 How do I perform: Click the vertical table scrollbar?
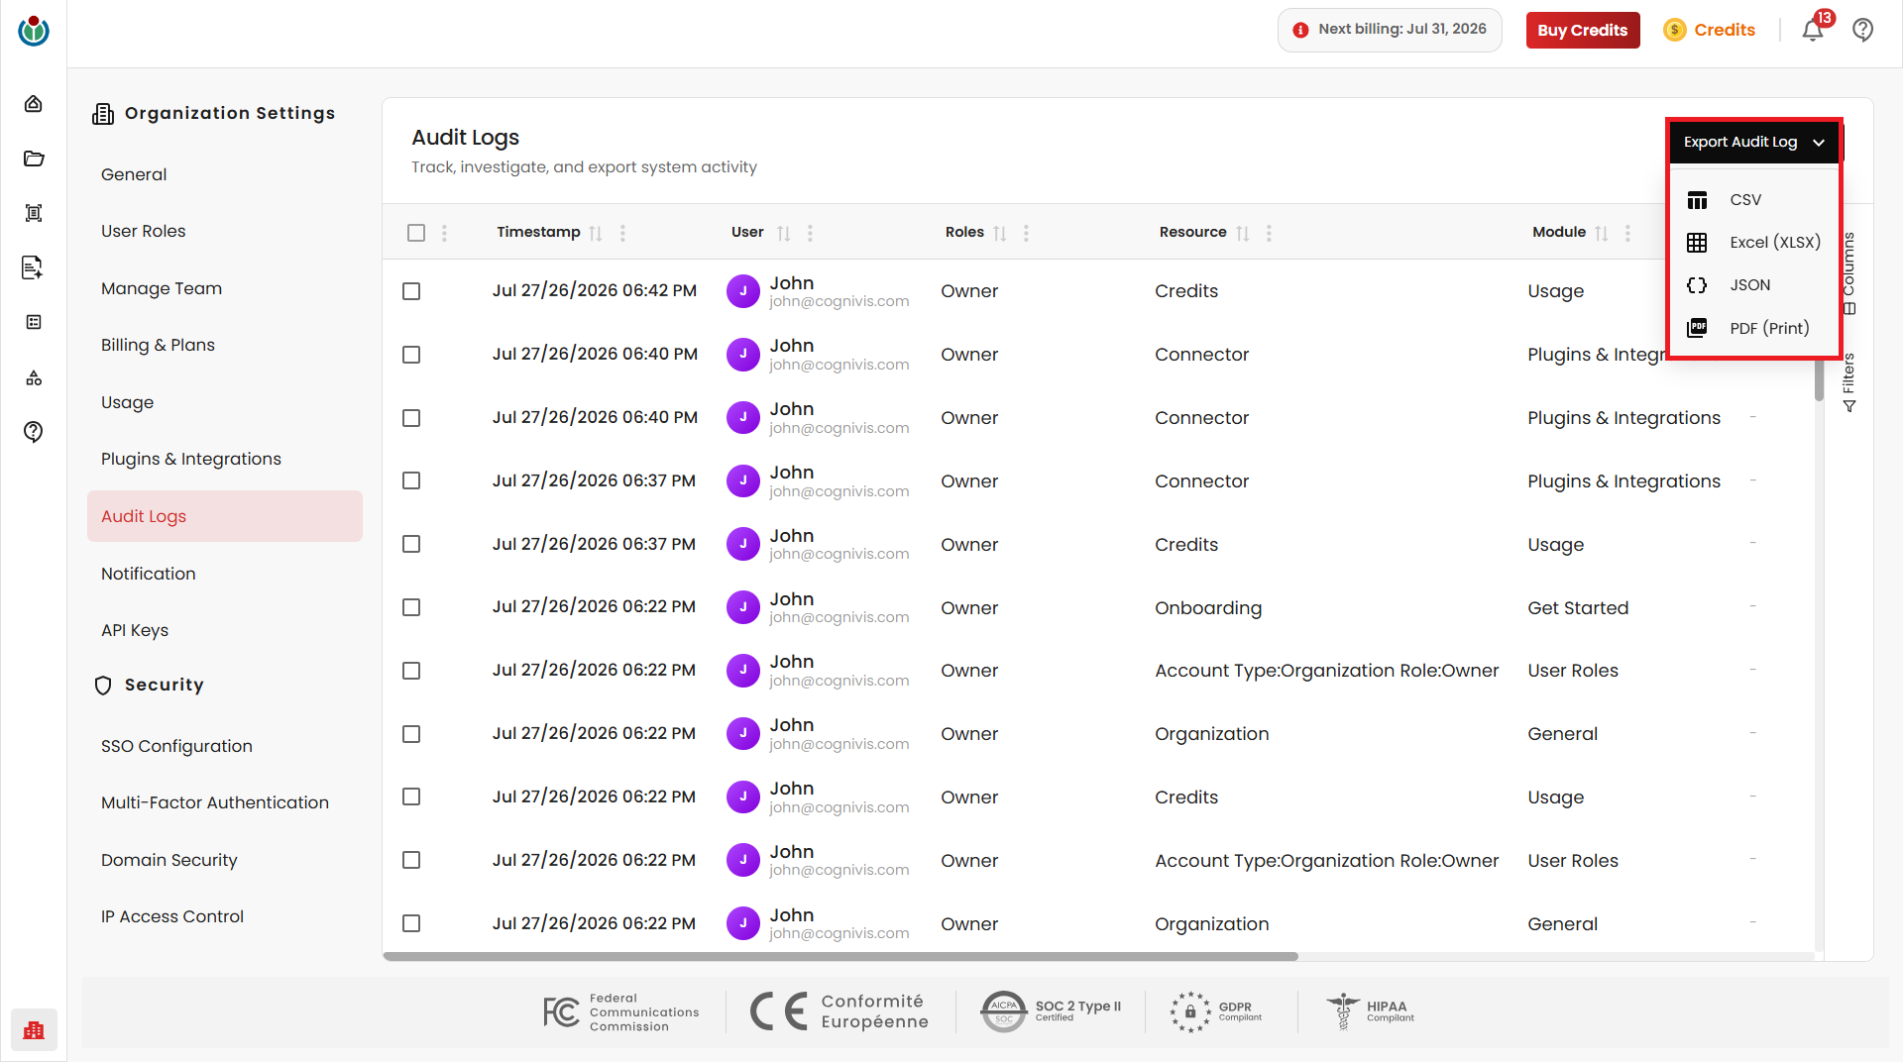point(1819,380)
